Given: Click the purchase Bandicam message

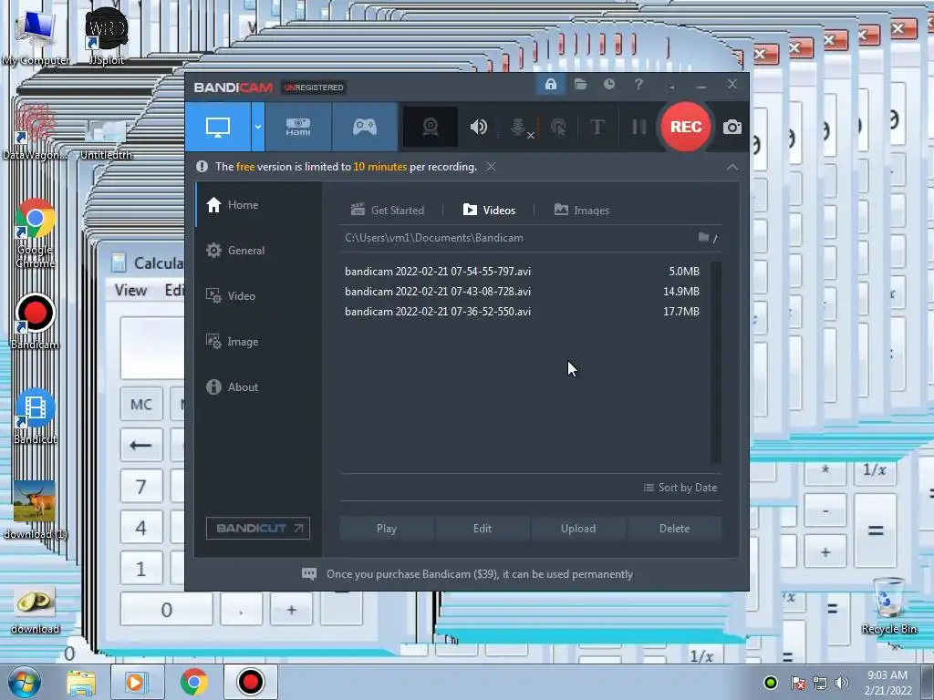Looking at the screenshot, I should [480, 574].
